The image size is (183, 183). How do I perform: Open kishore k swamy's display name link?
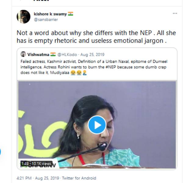pyautogui.click(x=50, y=14)
